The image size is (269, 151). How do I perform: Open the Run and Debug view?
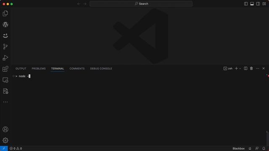[5, 58]
